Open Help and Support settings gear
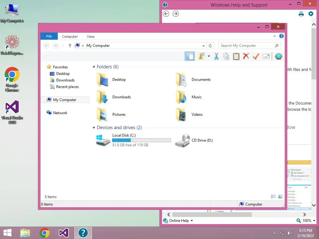 coord(311,14)
